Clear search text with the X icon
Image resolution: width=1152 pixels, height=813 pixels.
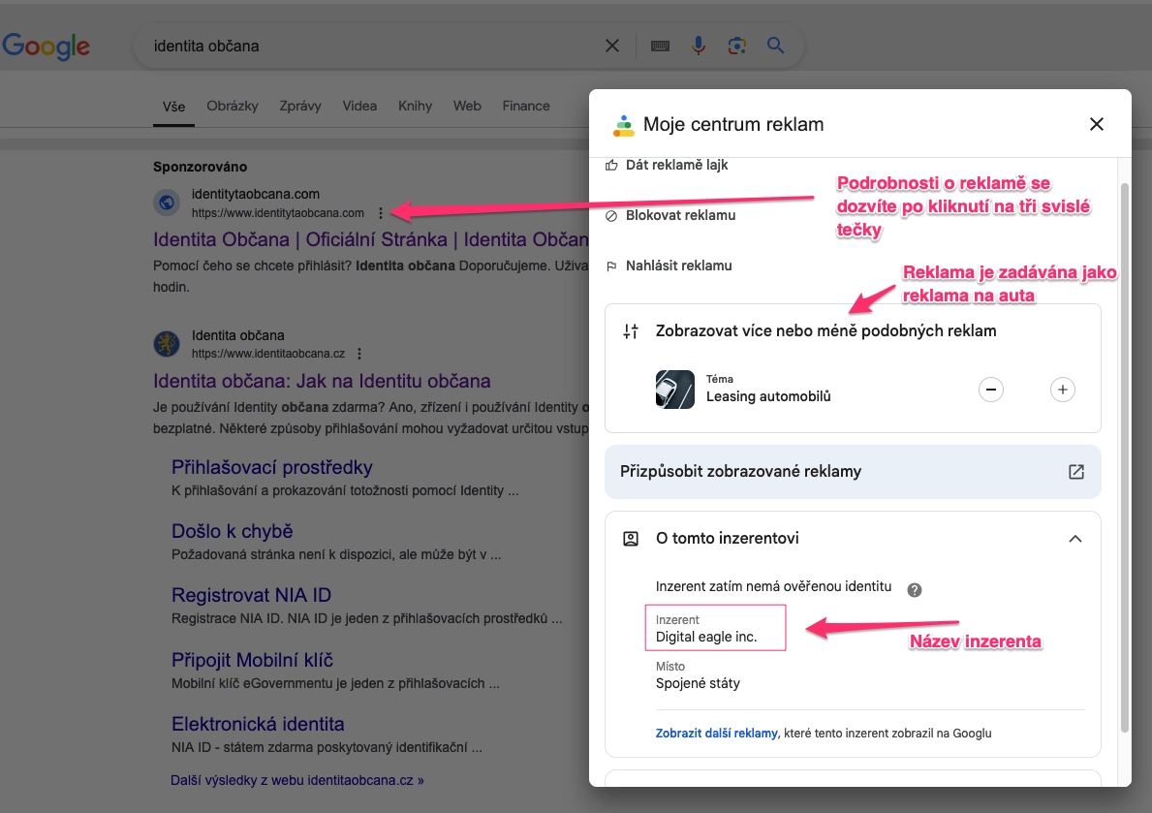[612, 47]
